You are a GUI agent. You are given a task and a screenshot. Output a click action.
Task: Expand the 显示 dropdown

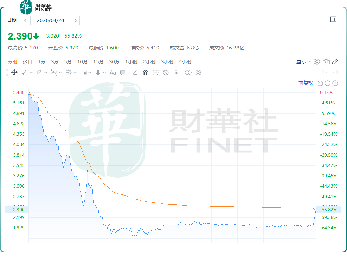pos(304,62)
